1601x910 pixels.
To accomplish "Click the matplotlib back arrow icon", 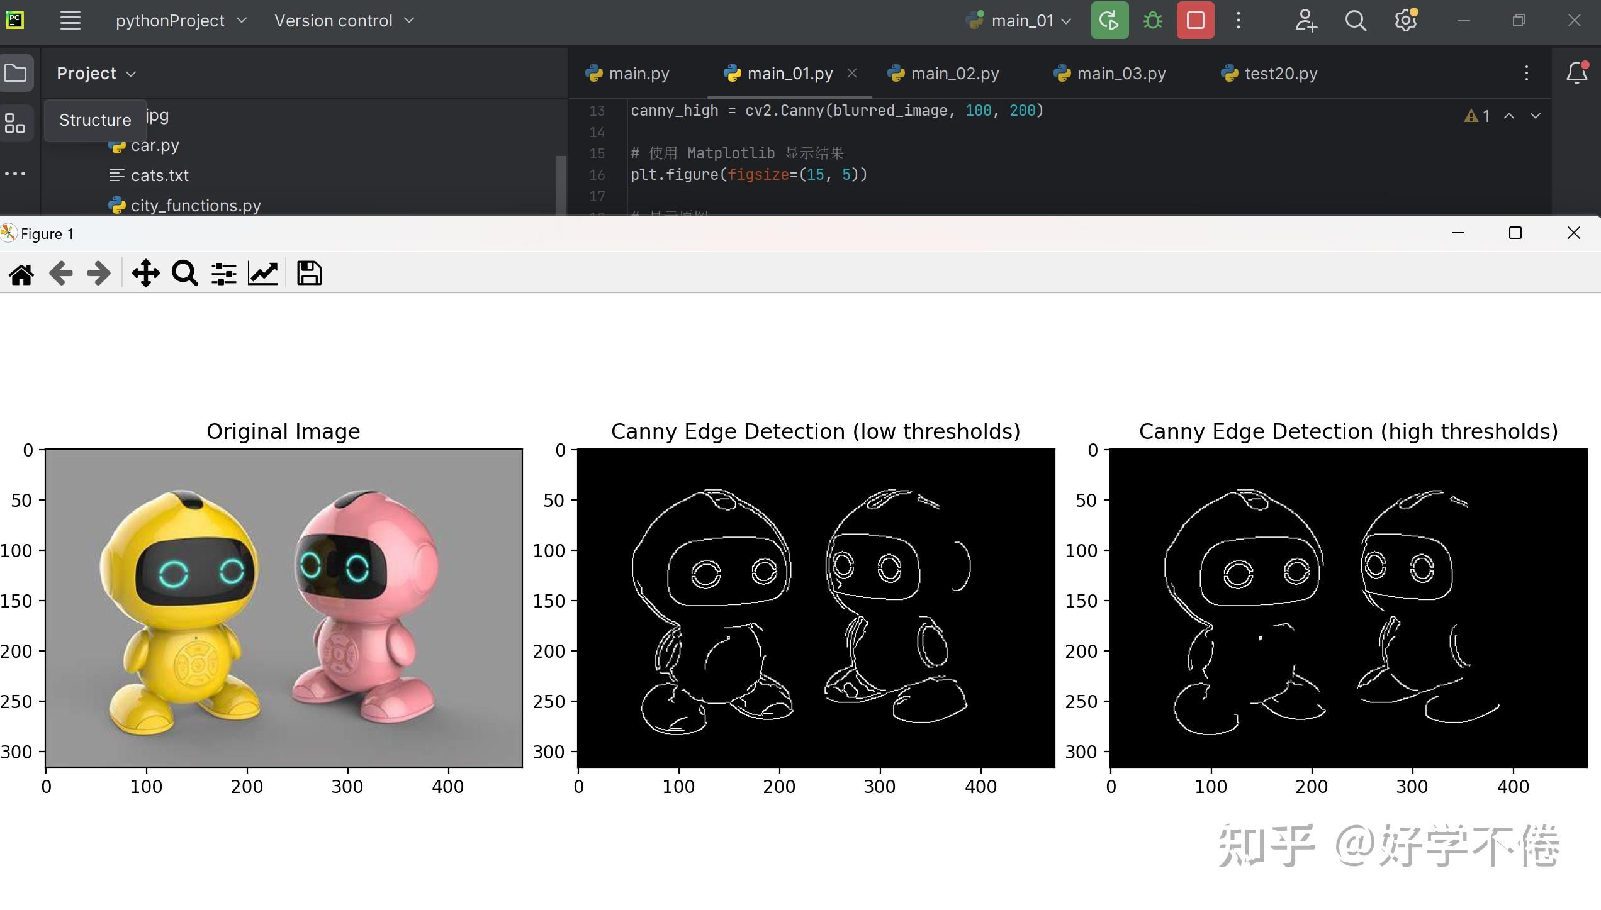I will (61, 274).
